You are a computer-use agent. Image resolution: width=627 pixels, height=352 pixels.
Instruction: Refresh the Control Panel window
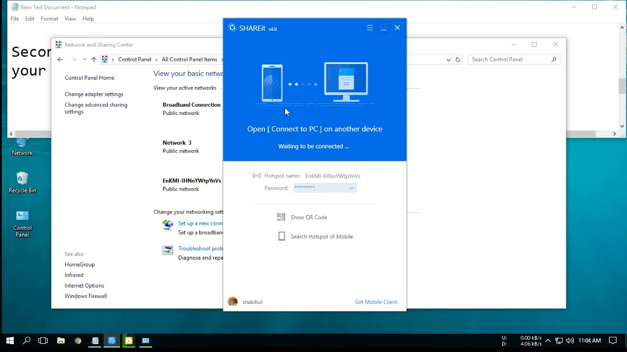pyautogui.click(x=458, y=60)
